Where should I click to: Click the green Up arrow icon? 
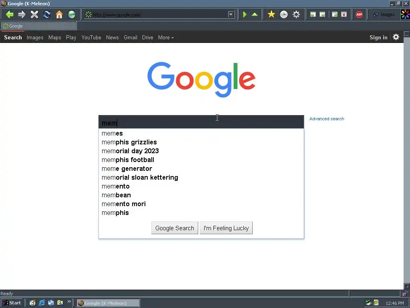(x=255, y=14)
